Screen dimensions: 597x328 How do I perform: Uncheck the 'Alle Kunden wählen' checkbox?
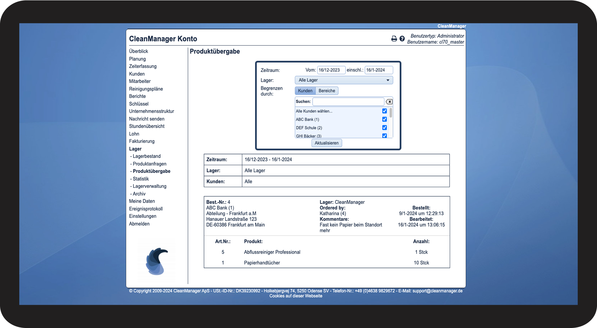pyautogui.click(x=384, y=111)
